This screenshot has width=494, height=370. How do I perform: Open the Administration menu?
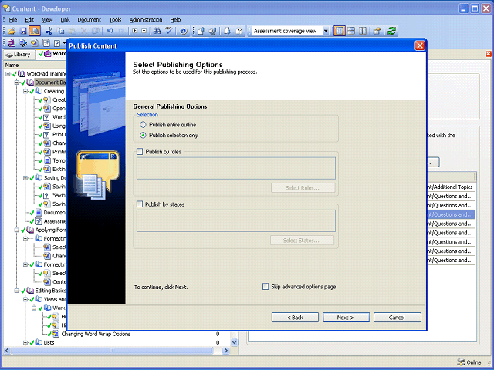146,20
